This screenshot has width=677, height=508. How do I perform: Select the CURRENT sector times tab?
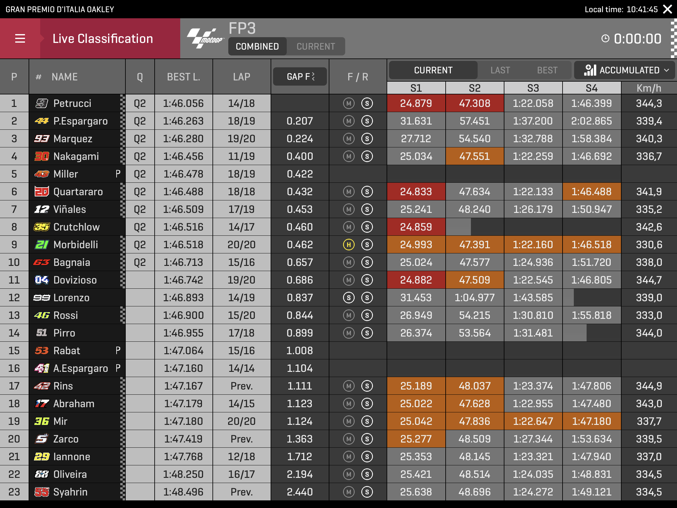pyautogui.click(x=433, y=70)
